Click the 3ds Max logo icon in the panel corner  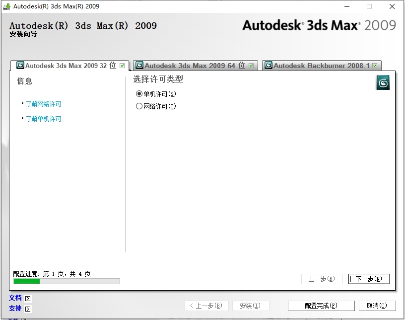tap(383, 82)
